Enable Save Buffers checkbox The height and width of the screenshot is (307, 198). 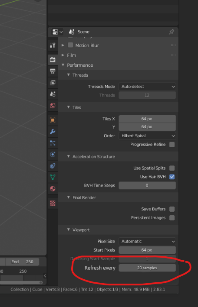172,209
